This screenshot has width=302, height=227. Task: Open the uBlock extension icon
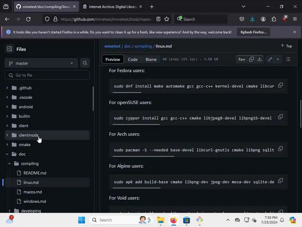pyautogui.click(x=285, y=19)
